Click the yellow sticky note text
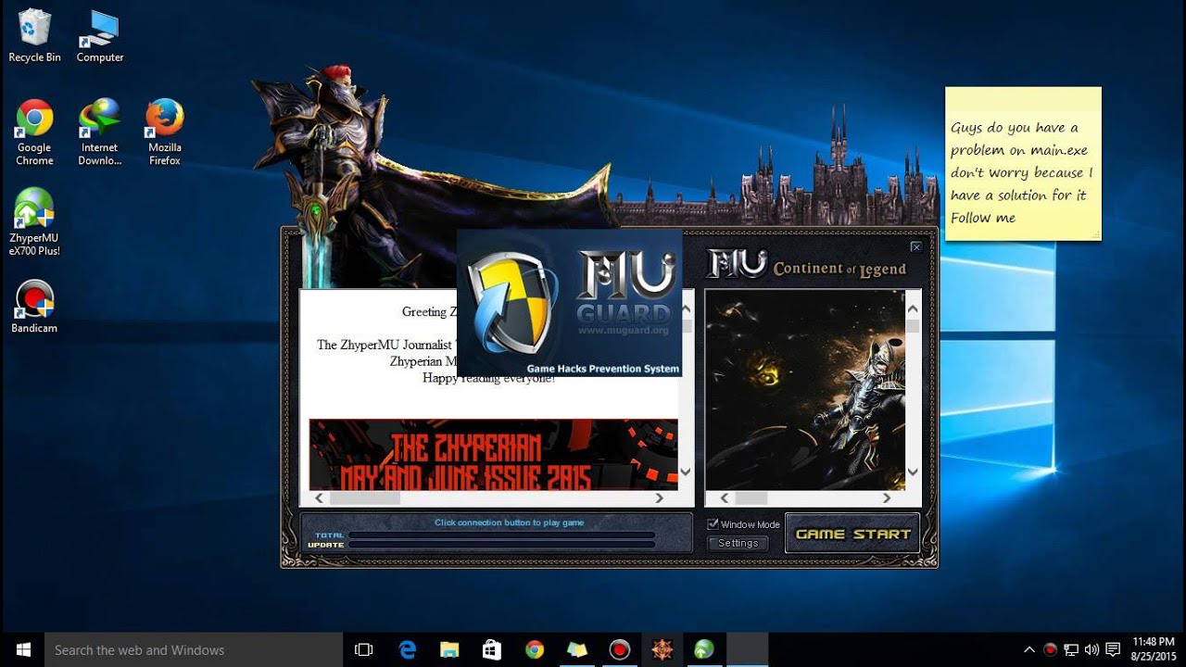Viewport: 1186px width, 667px height. (1021, 173)
